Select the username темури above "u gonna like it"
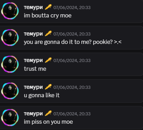 point(33,87)
